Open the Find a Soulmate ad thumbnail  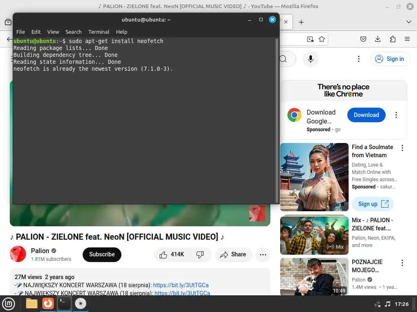[x=314, y=177]
